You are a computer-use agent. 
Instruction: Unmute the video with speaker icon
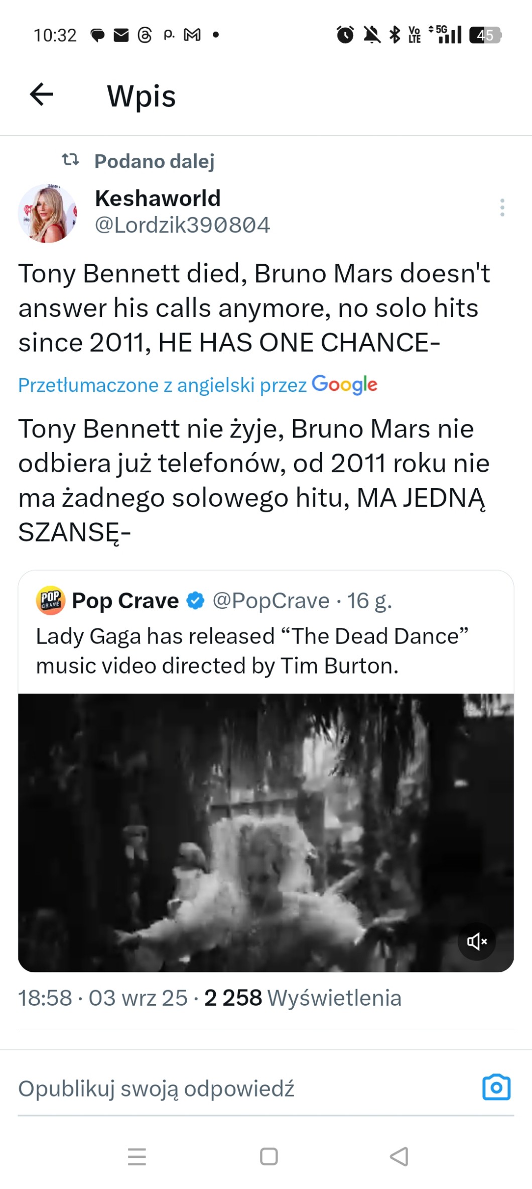(476, 941)
